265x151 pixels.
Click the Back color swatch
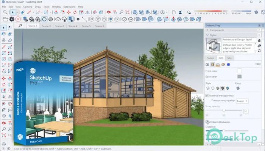239,77
